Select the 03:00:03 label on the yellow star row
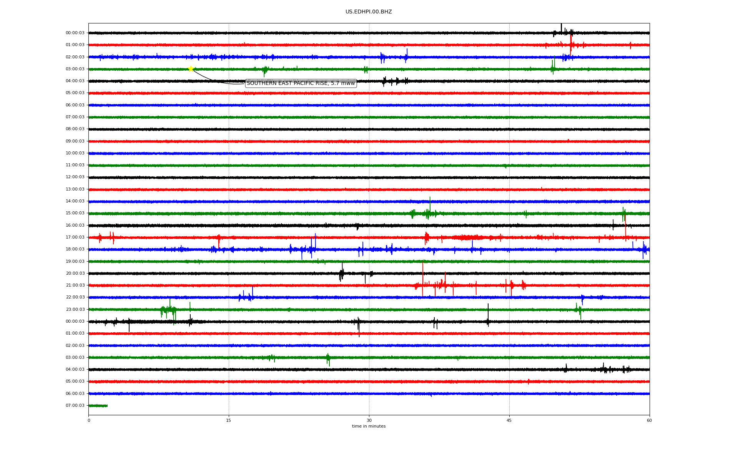The width and height of the screenshot is (738, 461). [75, 69]
